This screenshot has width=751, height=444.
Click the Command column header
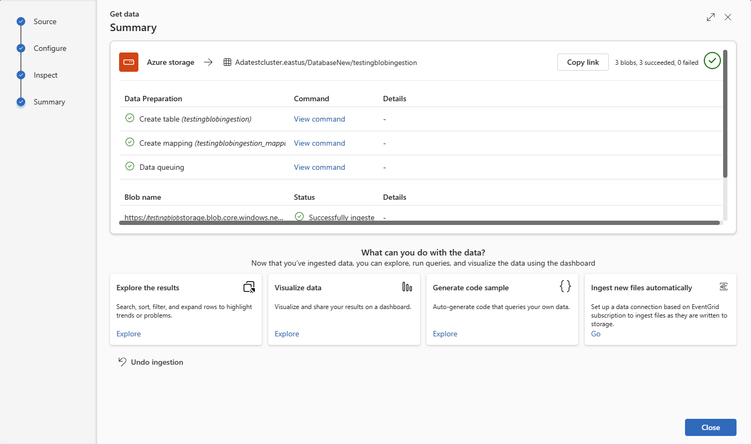pyautogui.click(x=312, y=99)
